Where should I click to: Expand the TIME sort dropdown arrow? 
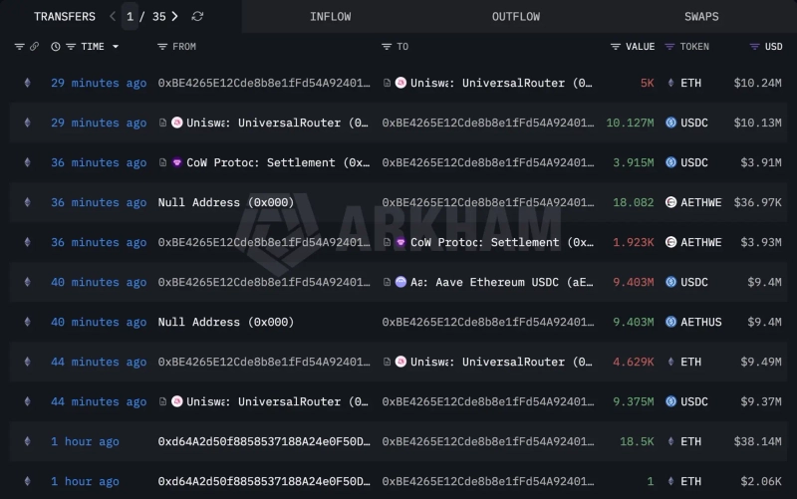tap(116, 47)
